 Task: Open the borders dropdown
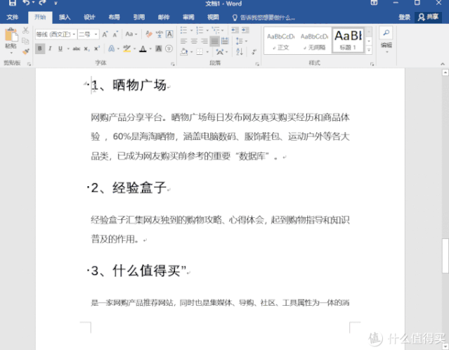click(x=207, y=52)
